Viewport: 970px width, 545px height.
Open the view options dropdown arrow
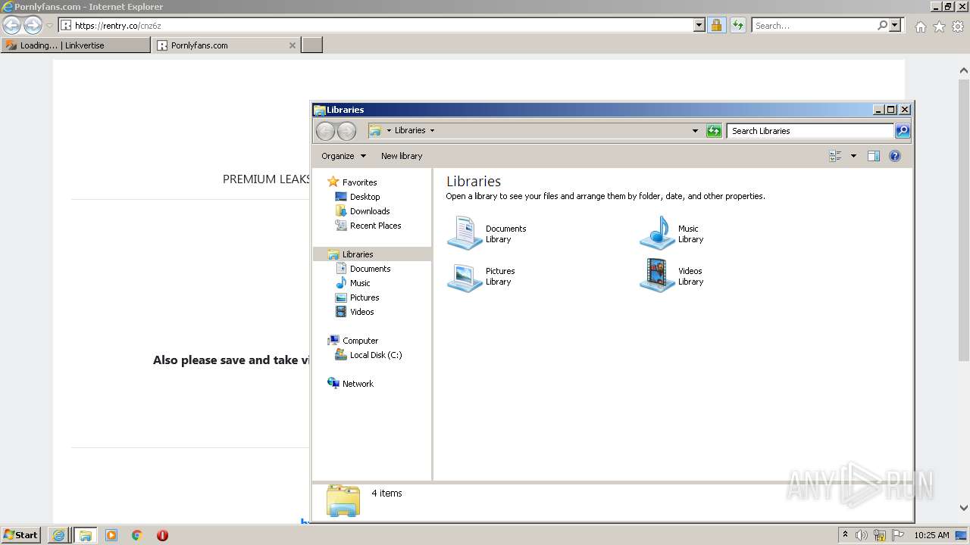(853, 156)
